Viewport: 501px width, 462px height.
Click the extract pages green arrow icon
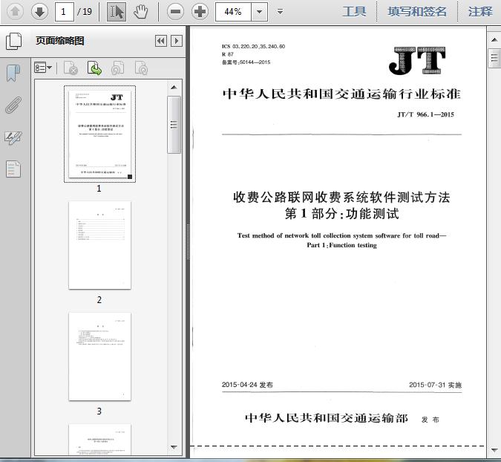(94, 68)
